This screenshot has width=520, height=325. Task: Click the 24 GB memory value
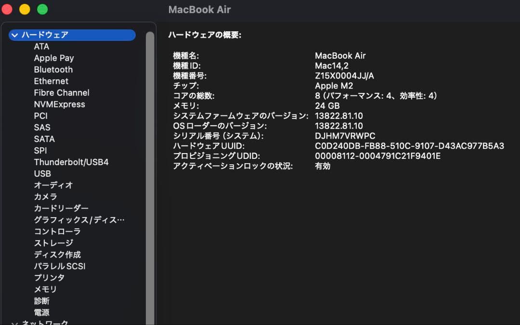pos(327,106)
